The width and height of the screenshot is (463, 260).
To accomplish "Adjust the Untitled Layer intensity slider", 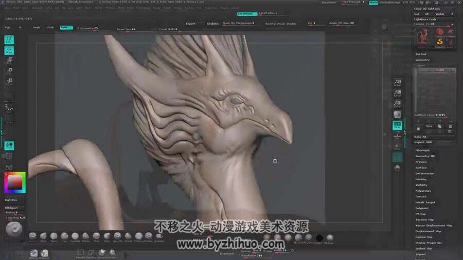I will click(433, 115).
